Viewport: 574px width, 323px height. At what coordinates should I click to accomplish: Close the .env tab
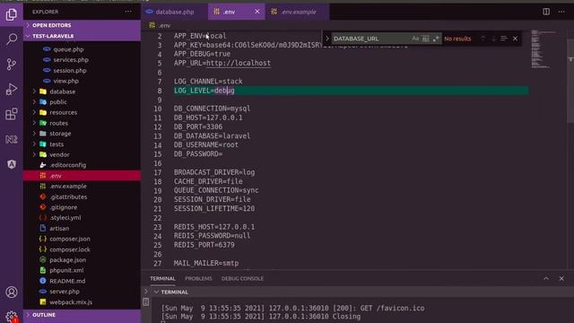tap(257, 12)
